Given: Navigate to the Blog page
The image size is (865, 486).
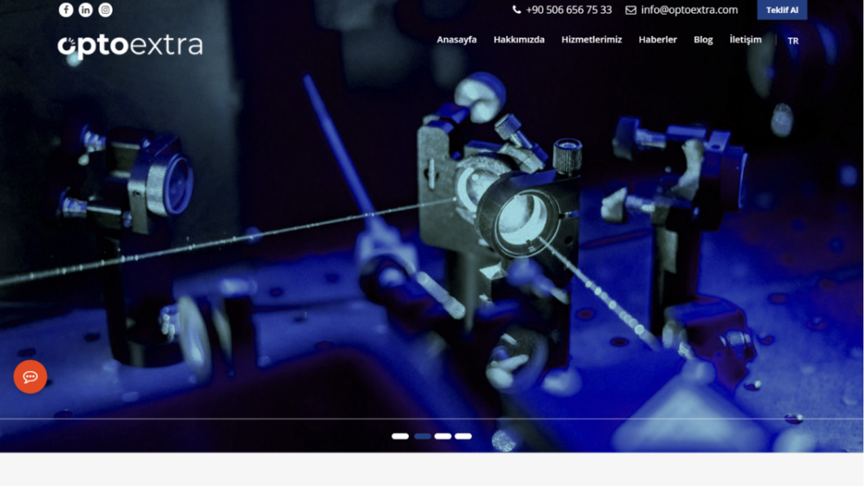Looking at the screenshot, I should (x=703, y=40).
